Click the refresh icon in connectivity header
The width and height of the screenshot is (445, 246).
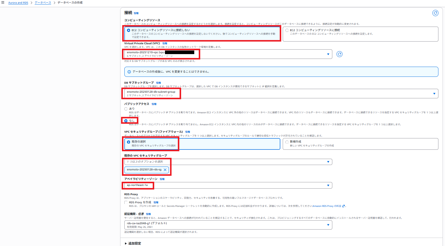click(x=435, y=13)
